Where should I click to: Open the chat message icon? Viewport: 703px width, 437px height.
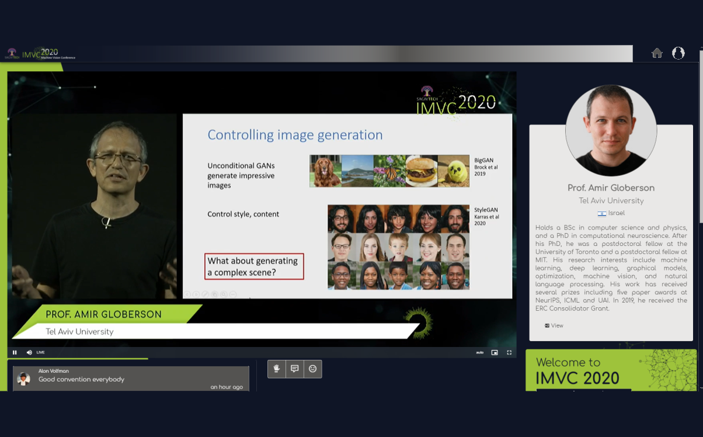pos(295,369)
